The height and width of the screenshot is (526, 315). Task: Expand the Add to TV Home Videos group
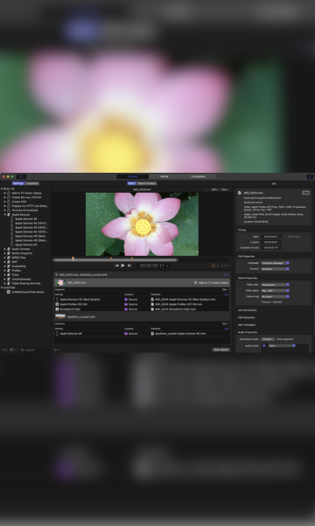click(4, 193)
